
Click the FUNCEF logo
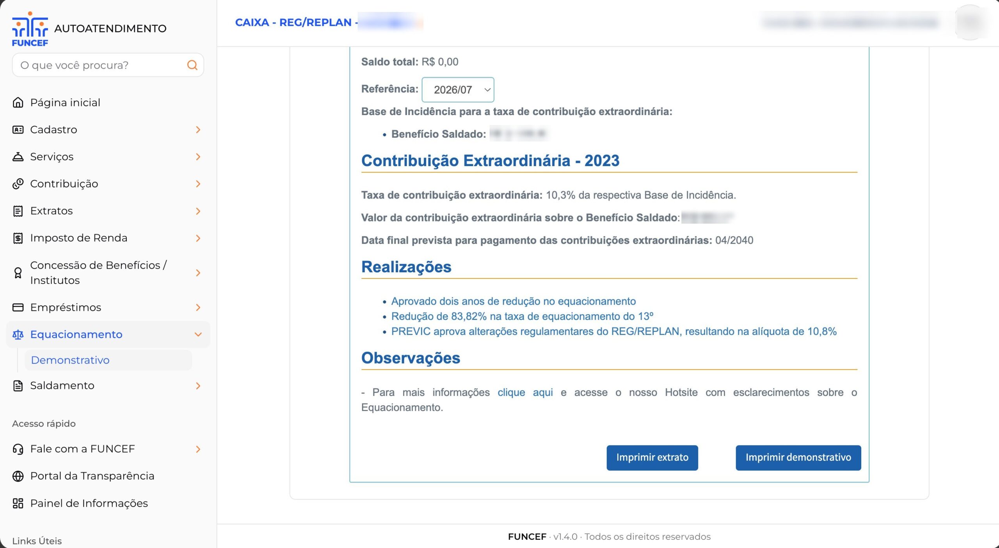click(30, 29)
